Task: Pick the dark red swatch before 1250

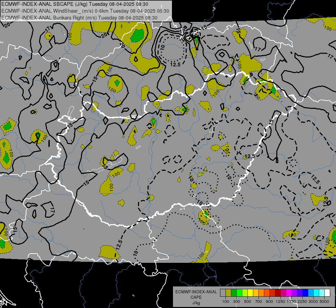Action: click(278, 293)
